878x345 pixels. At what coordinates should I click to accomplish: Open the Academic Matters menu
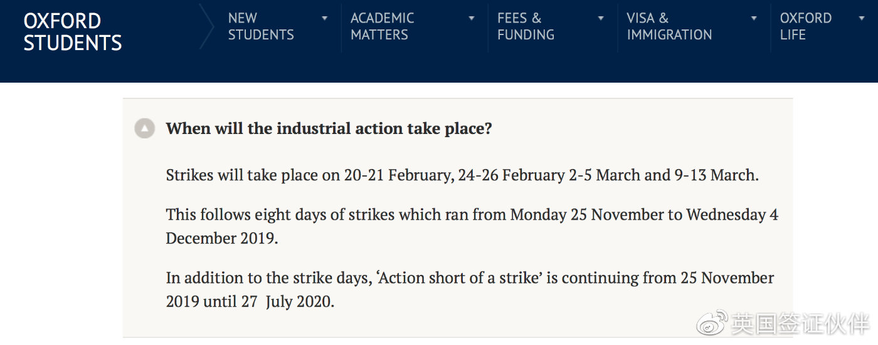382,26
